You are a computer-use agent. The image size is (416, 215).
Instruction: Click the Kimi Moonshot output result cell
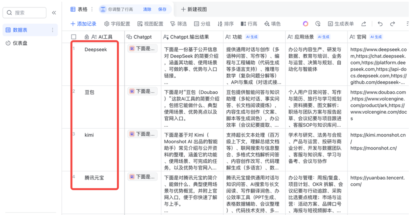(x=192, y=150)
